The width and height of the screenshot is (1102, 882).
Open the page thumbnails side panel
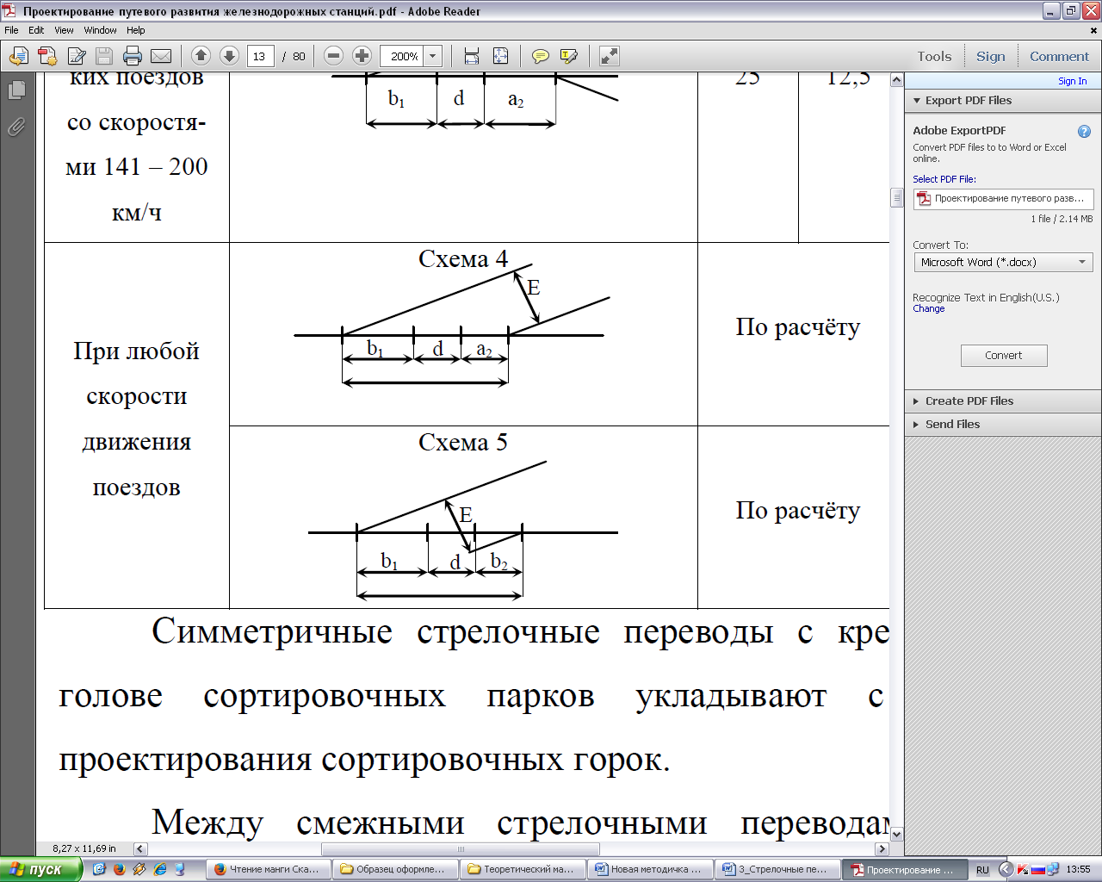point(16,90)
